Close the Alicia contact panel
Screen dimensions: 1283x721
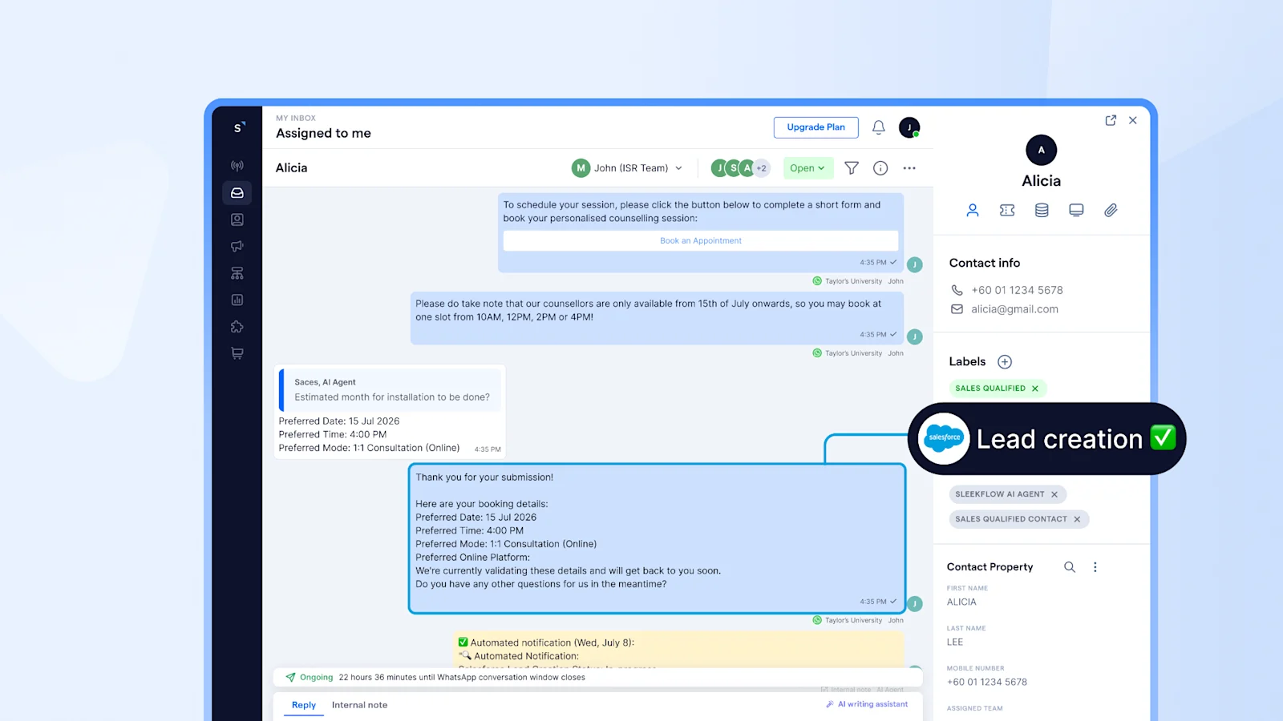[x=1133, y=120]
